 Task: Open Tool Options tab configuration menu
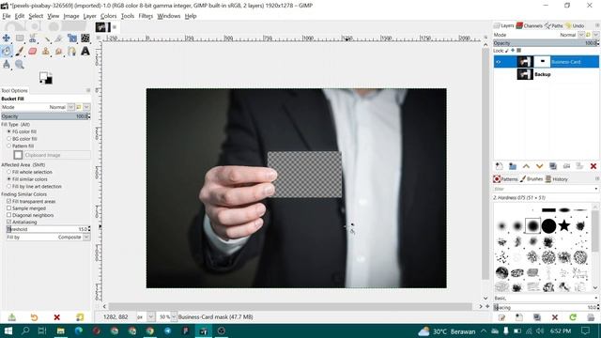88,90
